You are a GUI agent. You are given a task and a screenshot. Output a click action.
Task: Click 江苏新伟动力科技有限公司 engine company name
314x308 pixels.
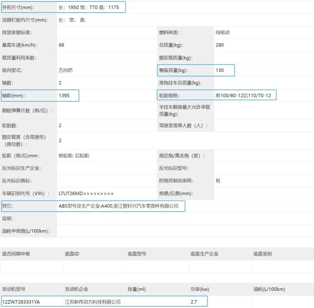point(93,302)
